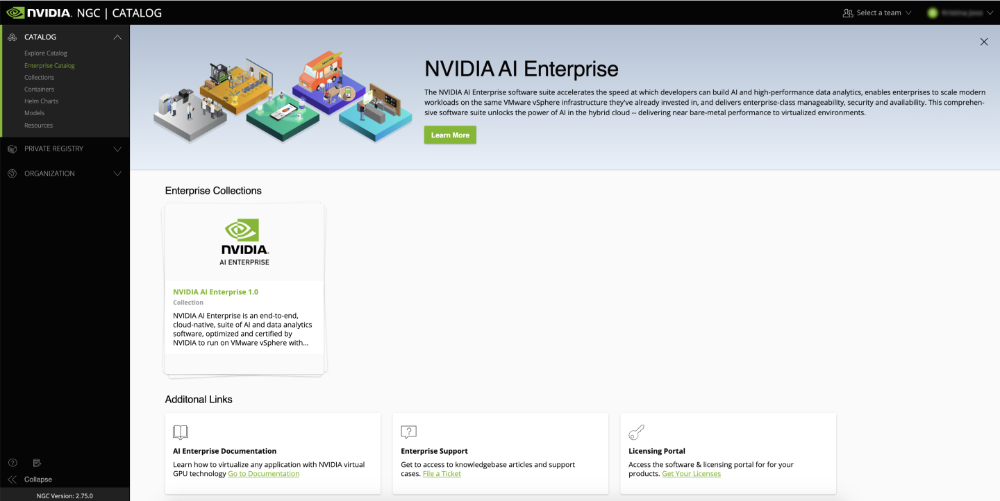Open the Get Your Licenses link
This screenshot has width=1000, height=501.
coord(691,473)
